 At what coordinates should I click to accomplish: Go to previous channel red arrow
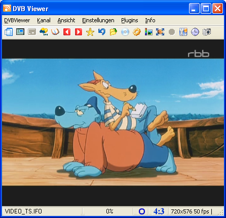pos(67,32)
